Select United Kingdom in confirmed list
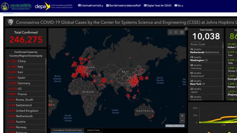This screenshot has width=237, height=133. tap(25, 111)
